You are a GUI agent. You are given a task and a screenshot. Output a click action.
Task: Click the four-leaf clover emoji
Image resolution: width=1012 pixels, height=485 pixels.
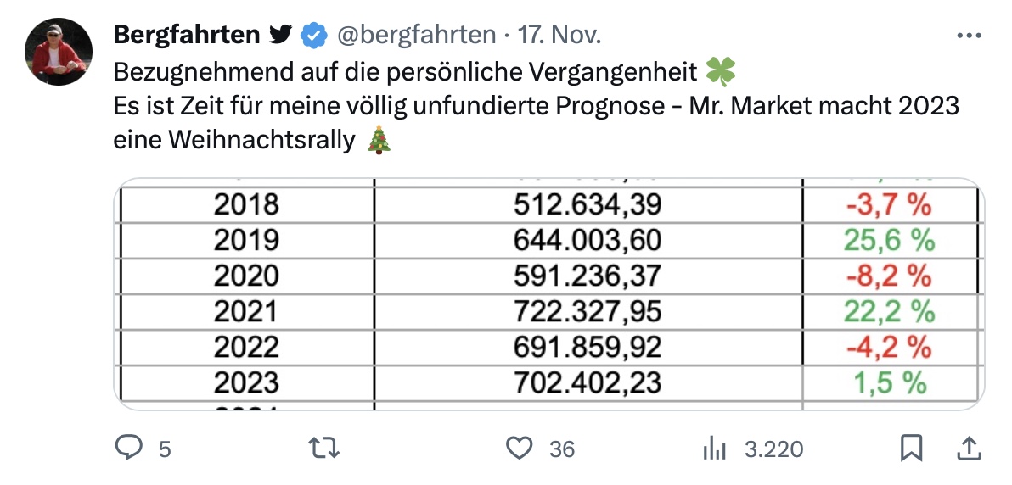click(x=720, y=72)
